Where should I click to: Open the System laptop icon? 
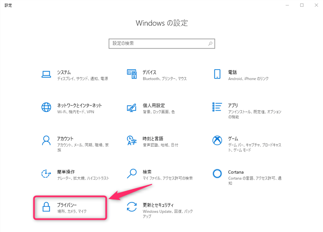point(46,74)
